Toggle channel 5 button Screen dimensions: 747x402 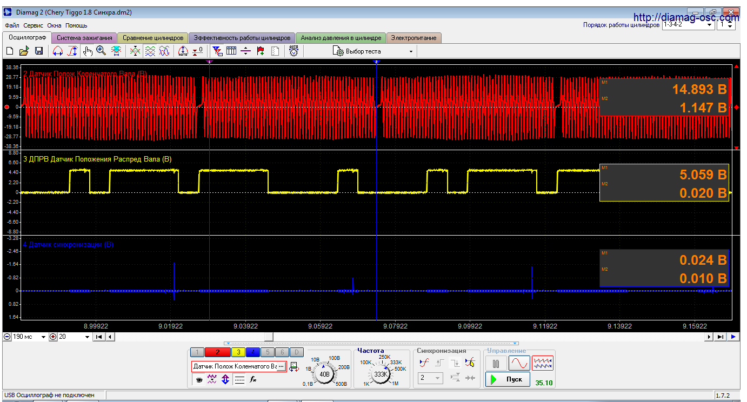[x=267, y=352]
